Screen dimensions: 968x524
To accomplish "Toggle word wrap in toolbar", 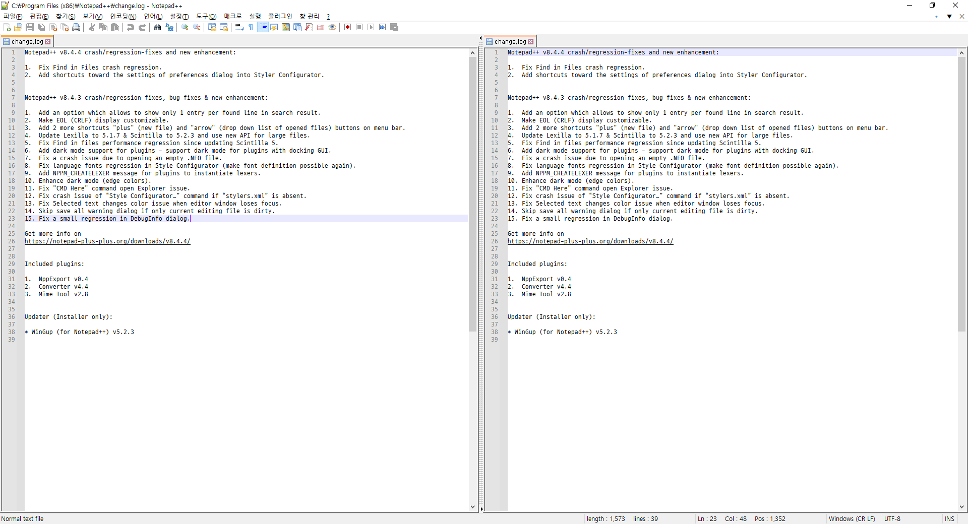I will (239, 27).
